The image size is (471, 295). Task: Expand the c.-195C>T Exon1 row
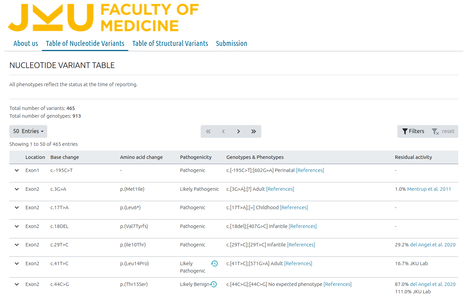[x=17, y=170]
